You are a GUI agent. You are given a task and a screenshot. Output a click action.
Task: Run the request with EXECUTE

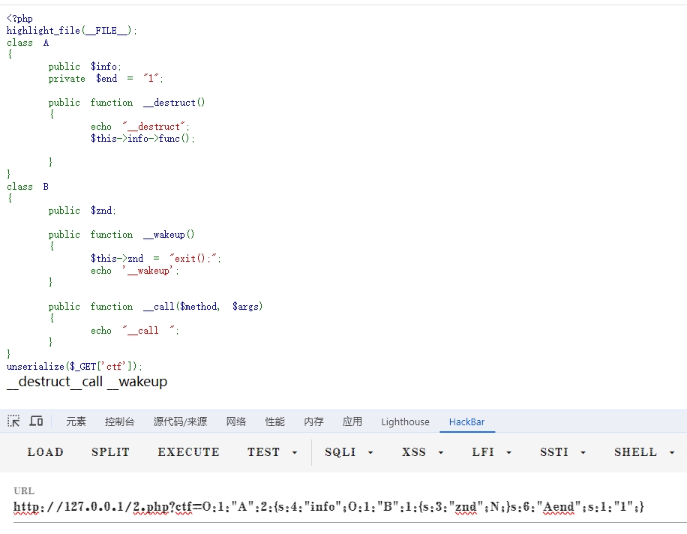point(188,452)
